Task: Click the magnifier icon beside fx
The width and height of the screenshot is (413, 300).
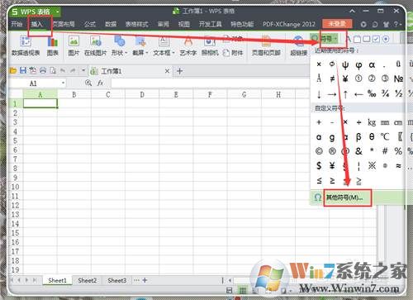Action: pos(88,83)
